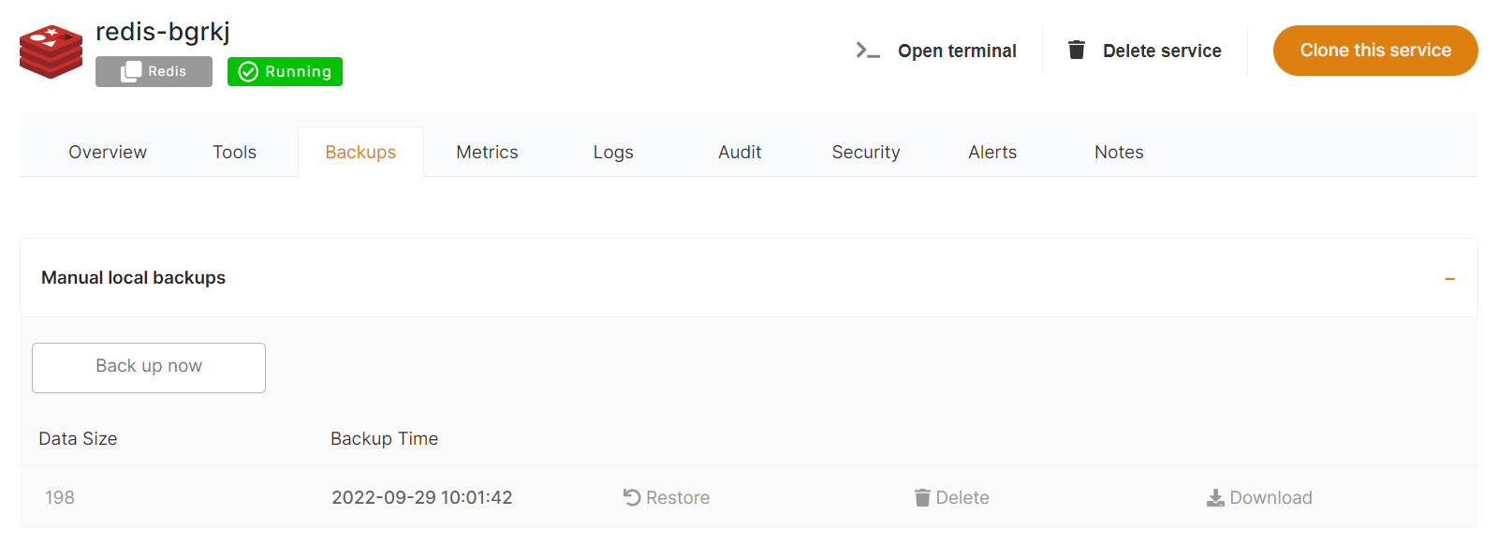The height and width of the screenshot is (559, 1498).
Task: Go to the Logs tab
Action: pyautogui.click(x=613, y=153)
